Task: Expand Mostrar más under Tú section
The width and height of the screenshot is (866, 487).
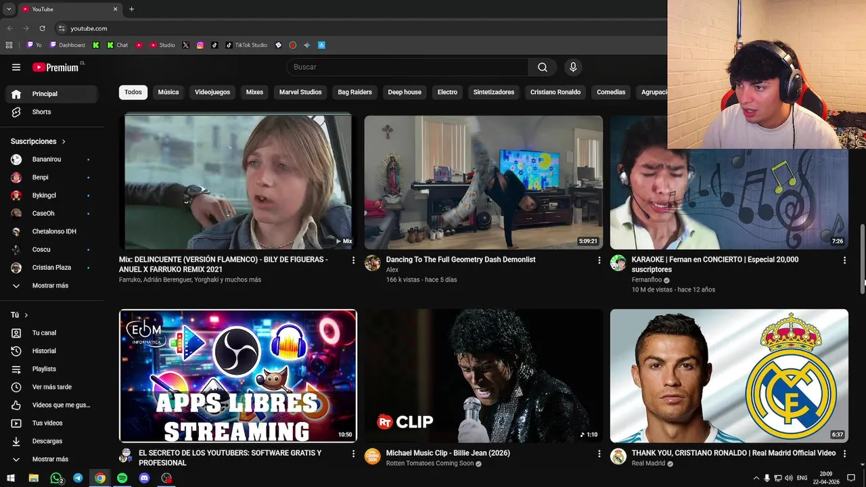Action: point(51,459)
